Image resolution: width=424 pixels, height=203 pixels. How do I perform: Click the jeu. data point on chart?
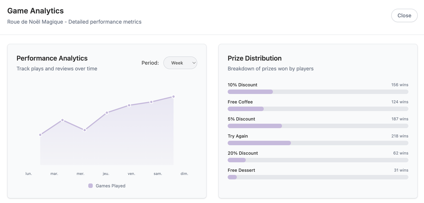pyautogui.click(x=107, y=113)
